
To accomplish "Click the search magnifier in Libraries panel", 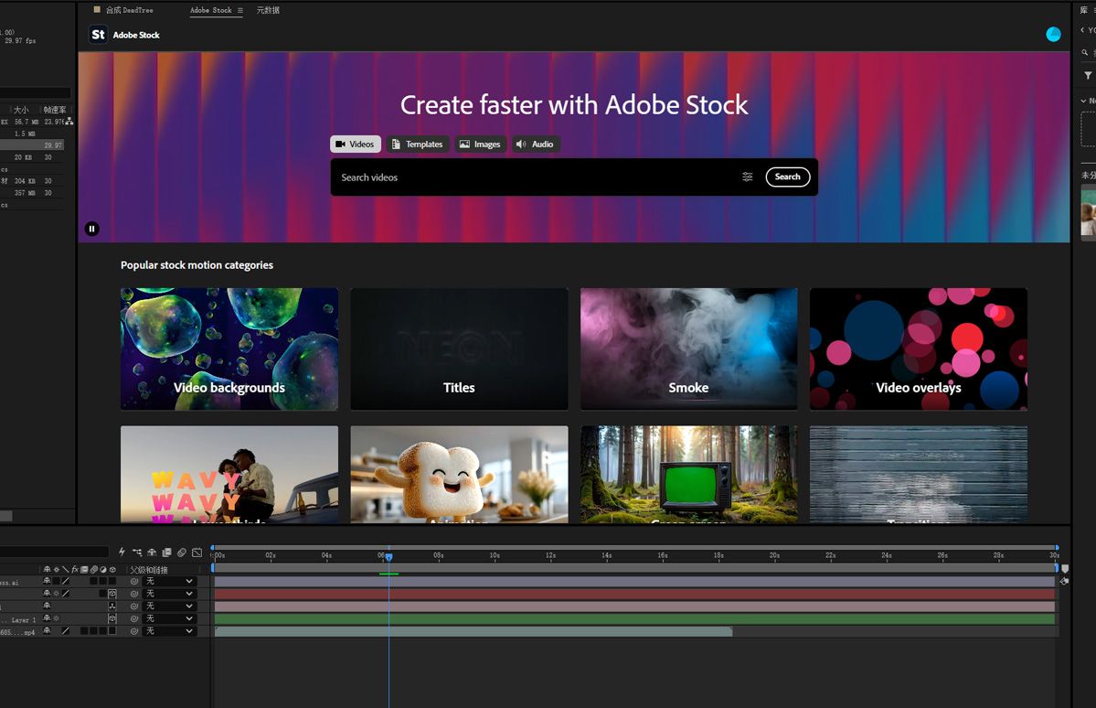I will click(x=1085, y=52).
